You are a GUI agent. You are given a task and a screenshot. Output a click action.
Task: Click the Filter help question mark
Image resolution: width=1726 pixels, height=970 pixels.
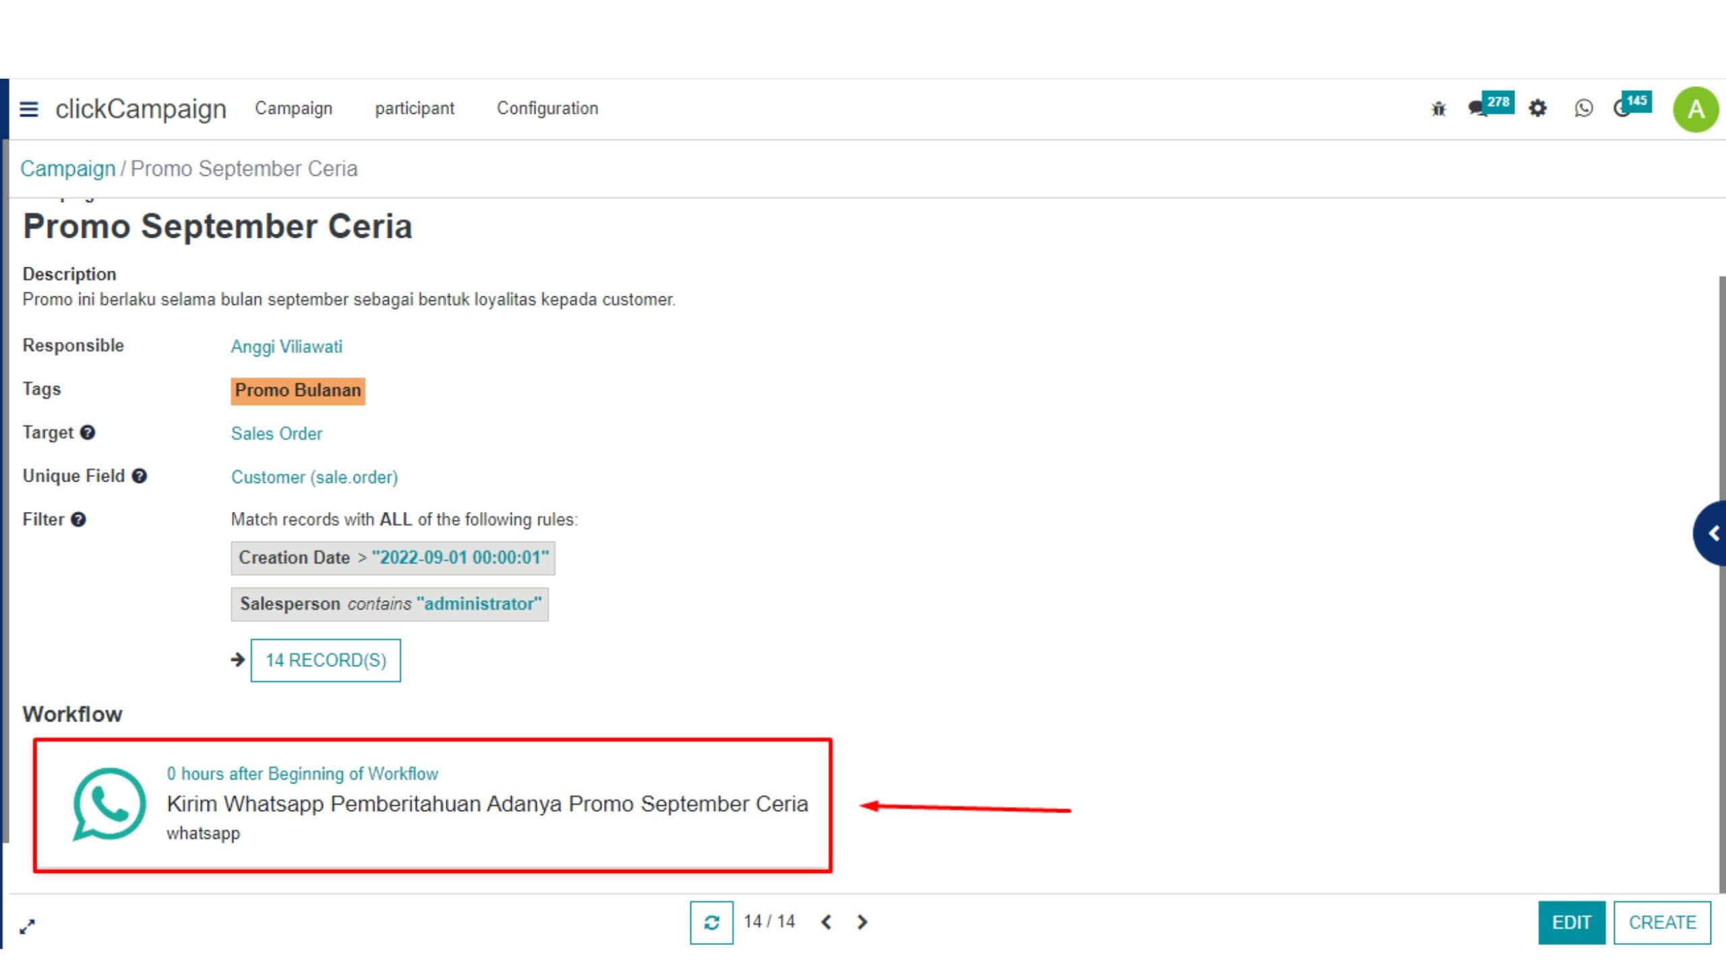tap(78, 519)
